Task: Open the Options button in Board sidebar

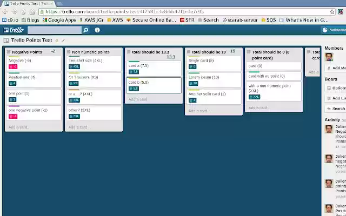Action: (335, 88)
